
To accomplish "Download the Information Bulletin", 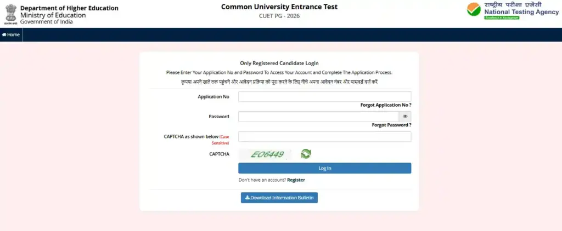I will tap(279, 198).
